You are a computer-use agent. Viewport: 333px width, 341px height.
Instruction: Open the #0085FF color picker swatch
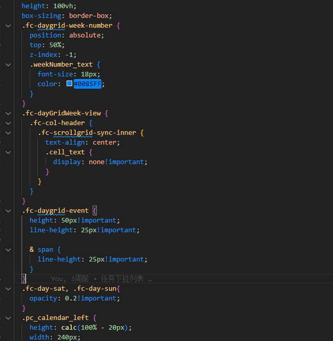[x=69, y=84]
